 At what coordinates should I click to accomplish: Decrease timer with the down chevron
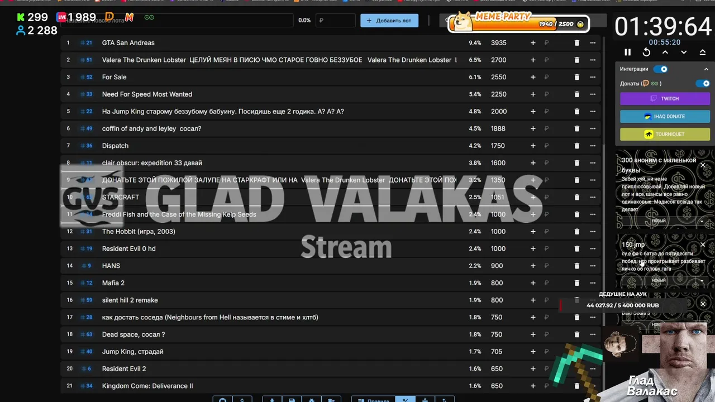click(x=684, y=52)
